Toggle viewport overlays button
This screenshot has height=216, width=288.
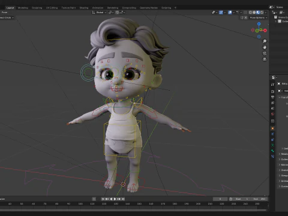[230, 13]
